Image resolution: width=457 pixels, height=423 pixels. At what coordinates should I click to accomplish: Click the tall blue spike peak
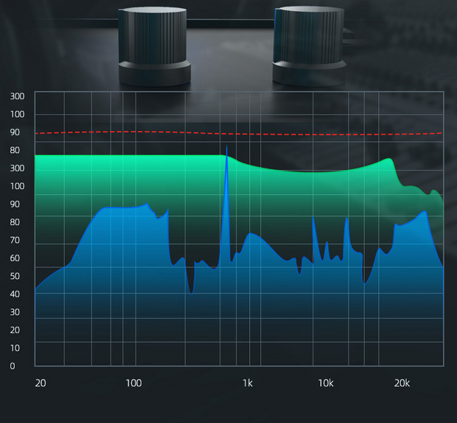tap(226, 149)
